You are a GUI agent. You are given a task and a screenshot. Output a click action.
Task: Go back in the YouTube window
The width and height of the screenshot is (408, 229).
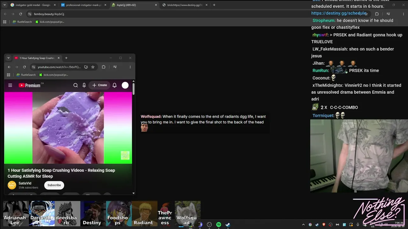[9, 67]
